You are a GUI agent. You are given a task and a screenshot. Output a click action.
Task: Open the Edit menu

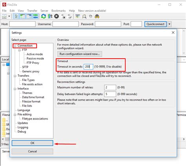pyautogui.click(x=12, y=11)
